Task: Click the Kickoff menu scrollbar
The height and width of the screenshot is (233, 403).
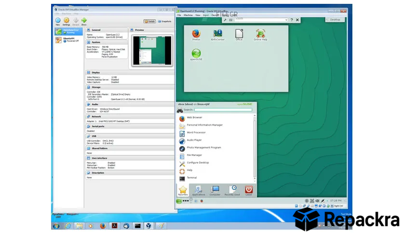Action: (x=255, y=148)
